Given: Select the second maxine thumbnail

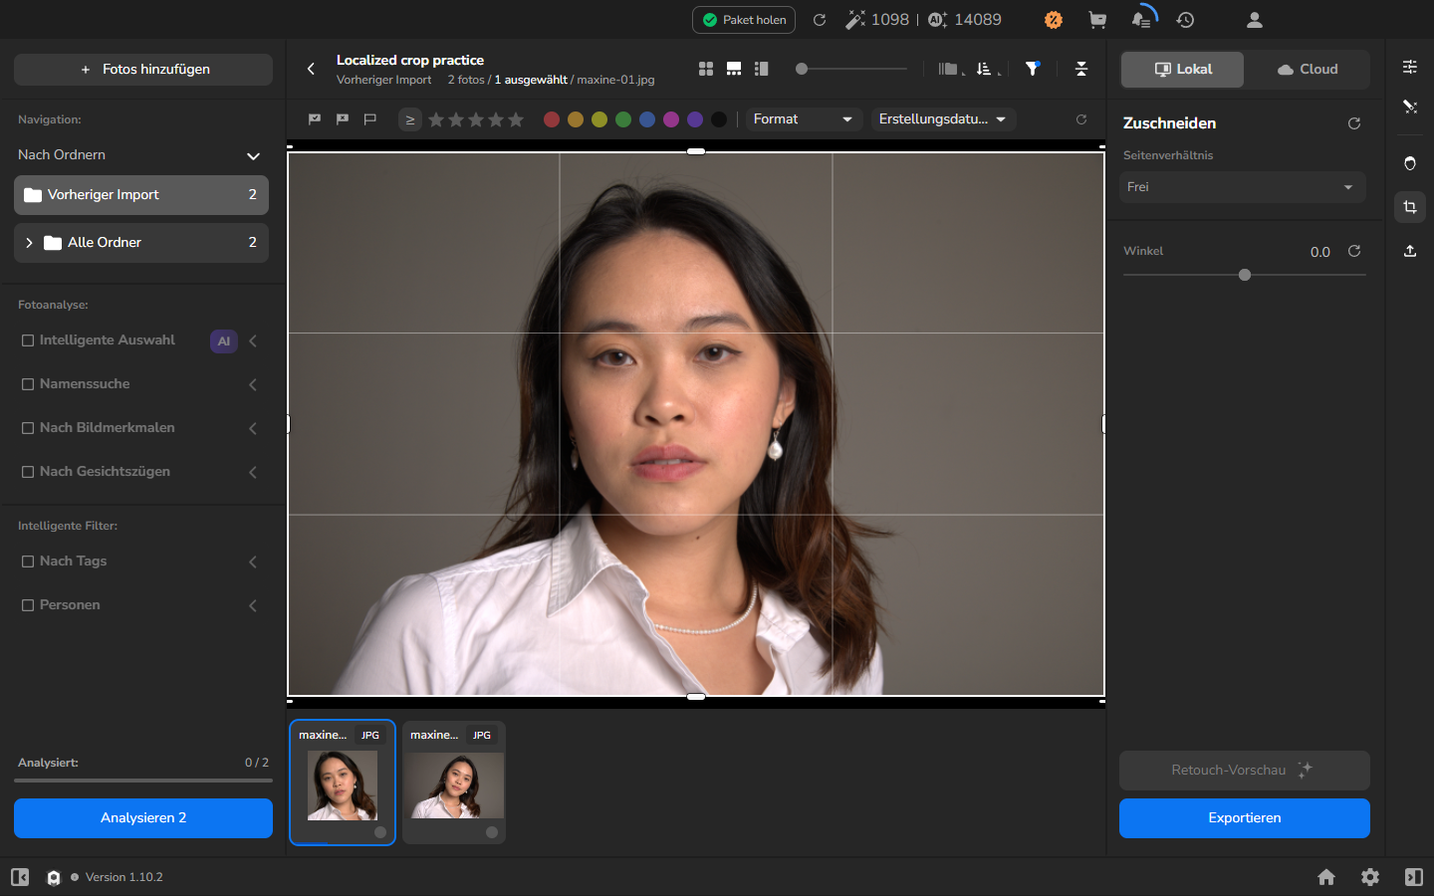Looking at the screenshot, I should [x=454, y=783].
